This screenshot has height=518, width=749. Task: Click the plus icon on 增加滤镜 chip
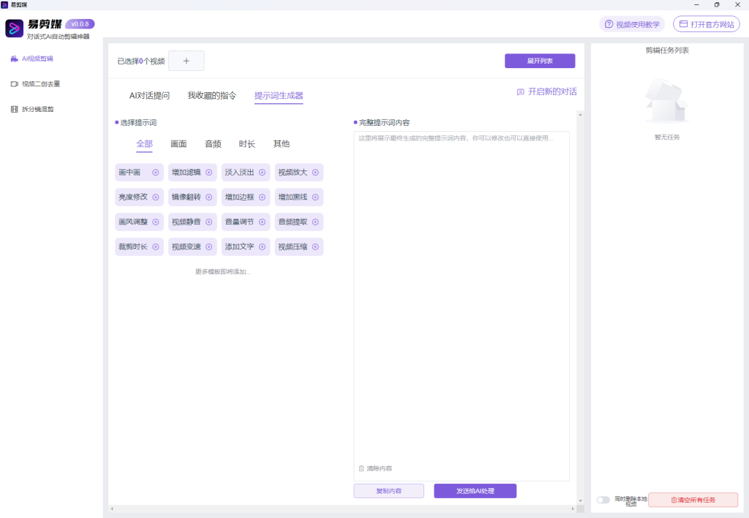pos(208,173)
